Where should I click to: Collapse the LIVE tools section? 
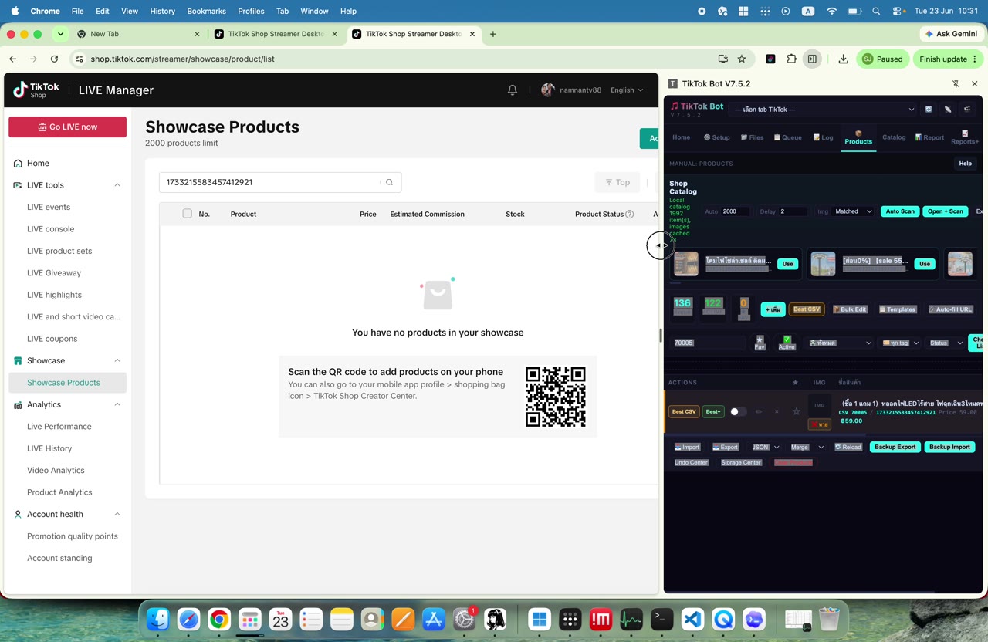coord(117,185)
